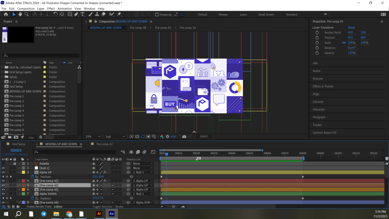This screenshot has width=389, height=219.
Task: Open the Animation menu
Action: coord(64,8)
